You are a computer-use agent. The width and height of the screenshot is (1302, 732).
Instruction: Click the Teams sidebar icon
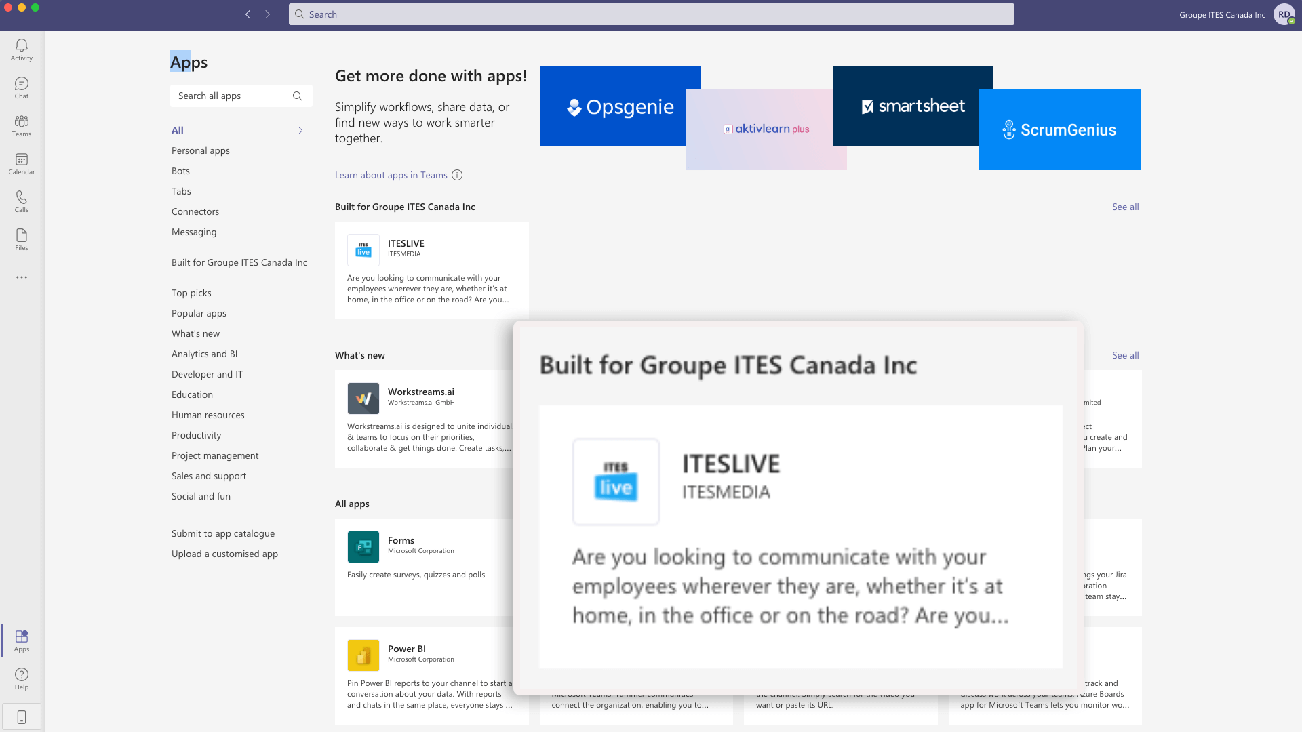pyautogui.click(x=22, y=125)
